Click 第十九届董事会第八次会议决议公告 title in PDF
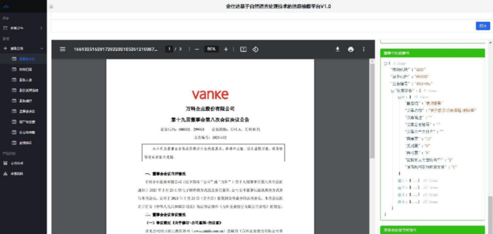Image resolution: width=493 pixels, height=234 pixels. (x=210, y=120)
